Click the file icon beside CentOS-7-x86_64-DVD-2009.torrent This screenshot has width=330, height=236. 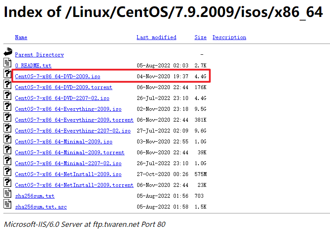click(x=7, y=84)
